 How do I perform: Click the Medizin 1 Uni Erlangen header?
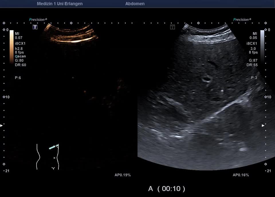pos(60,4)
